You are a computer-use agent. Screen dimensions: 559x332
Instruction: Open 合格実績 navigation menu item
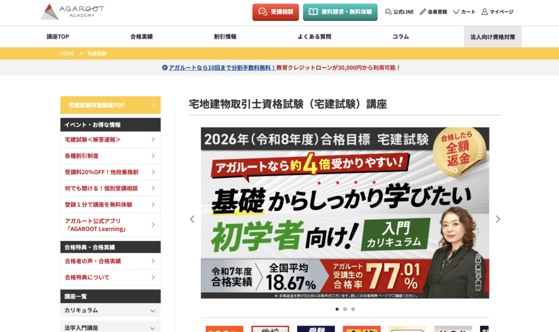pos(141,37)
